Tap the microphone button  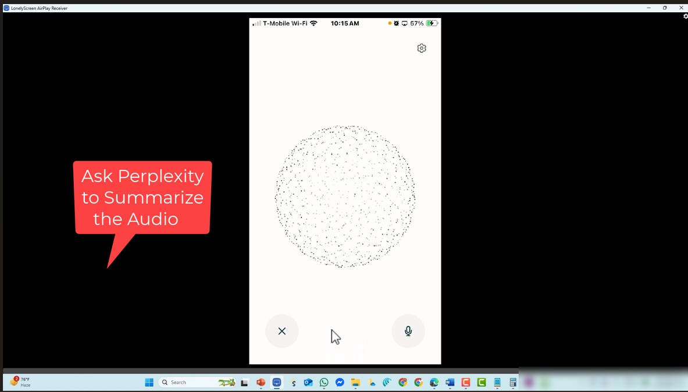(408, 331)
